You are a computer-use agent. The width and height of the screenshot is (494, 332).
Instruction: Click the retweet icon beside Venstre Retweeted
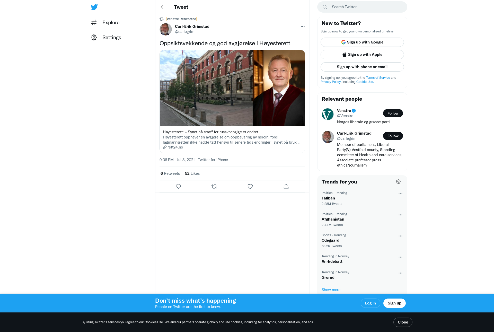(x=162, y=19)
